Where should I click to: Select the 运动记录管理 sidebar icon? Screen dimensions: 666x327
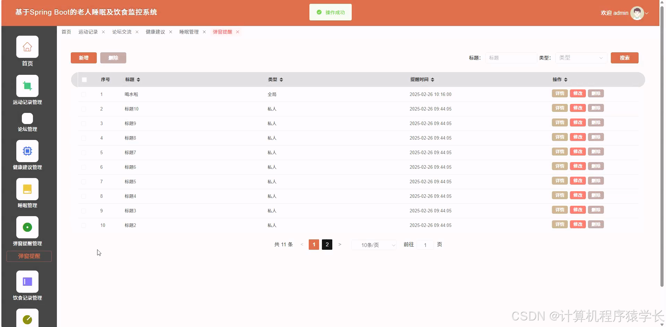(x=27, y=85)
